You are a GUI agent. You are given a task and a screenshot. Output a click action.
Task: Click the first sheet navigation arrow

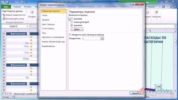pos(3,94)
